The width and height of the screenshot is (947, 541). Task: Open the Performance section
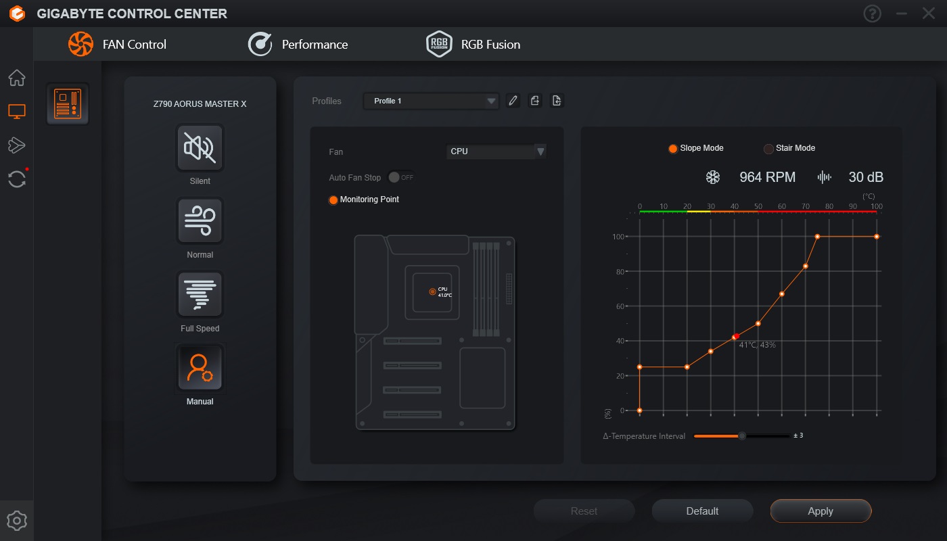click(x=298, y=45)
